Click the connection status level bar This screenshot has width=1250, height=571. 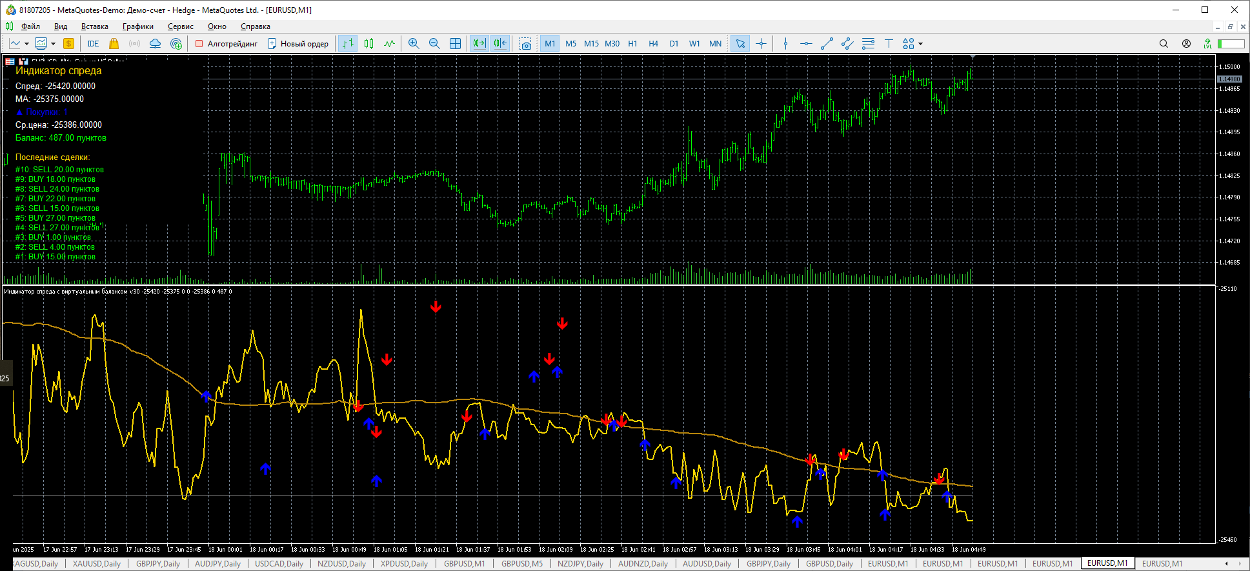click(1231, 44)
